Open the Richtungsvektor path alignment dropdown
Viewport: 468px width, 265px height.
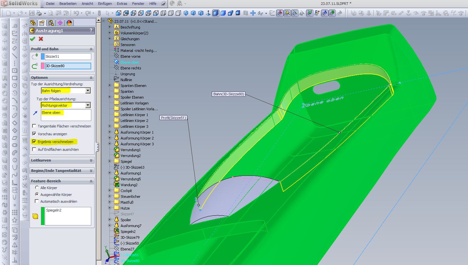tap(88, 105)
